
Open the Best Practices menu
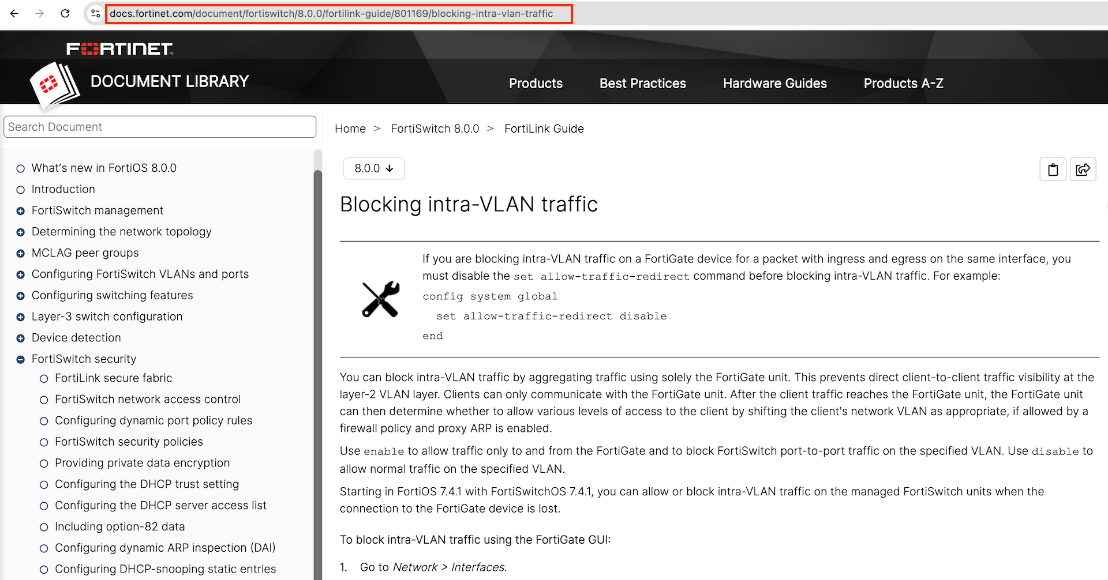pos(643,84)
